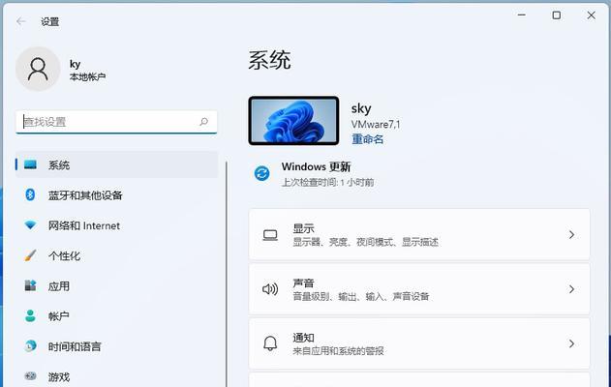
Task: Go back with the arrow icon
Action: tap(21, 21)
